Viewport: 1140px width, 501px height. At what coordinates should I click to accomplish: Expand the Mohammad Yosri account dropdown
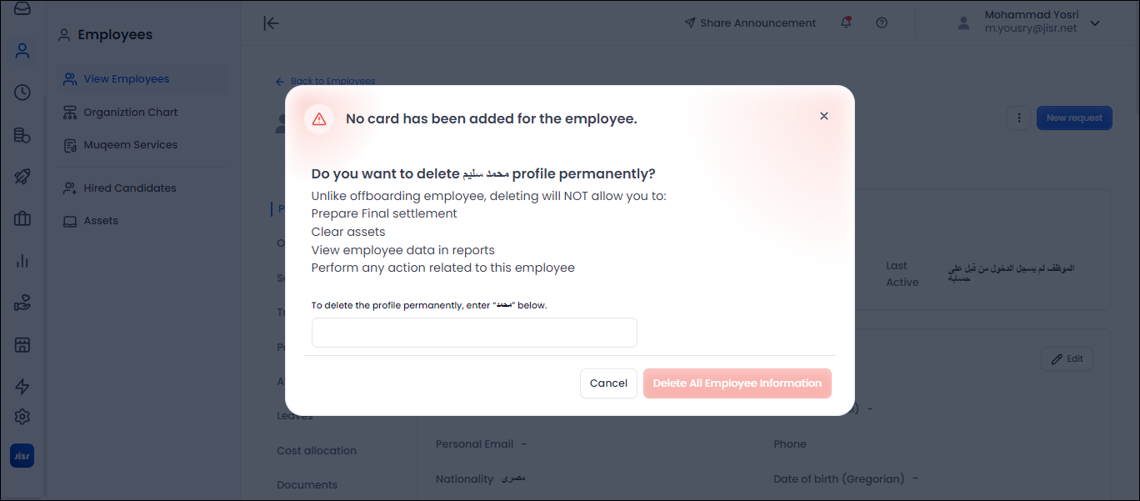pyautogui.click(x=1095, y=23)
